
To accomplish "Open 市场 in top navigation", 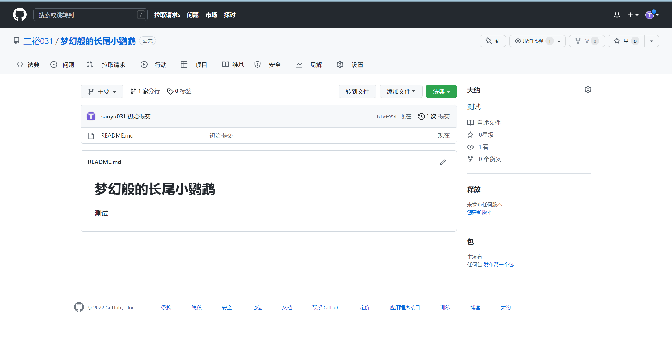I will point(211,15).
